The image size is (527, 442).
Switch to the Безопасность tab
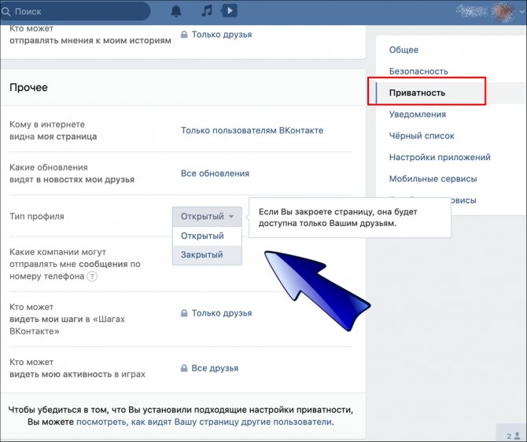pyautogui.click(x=418, y=71)
